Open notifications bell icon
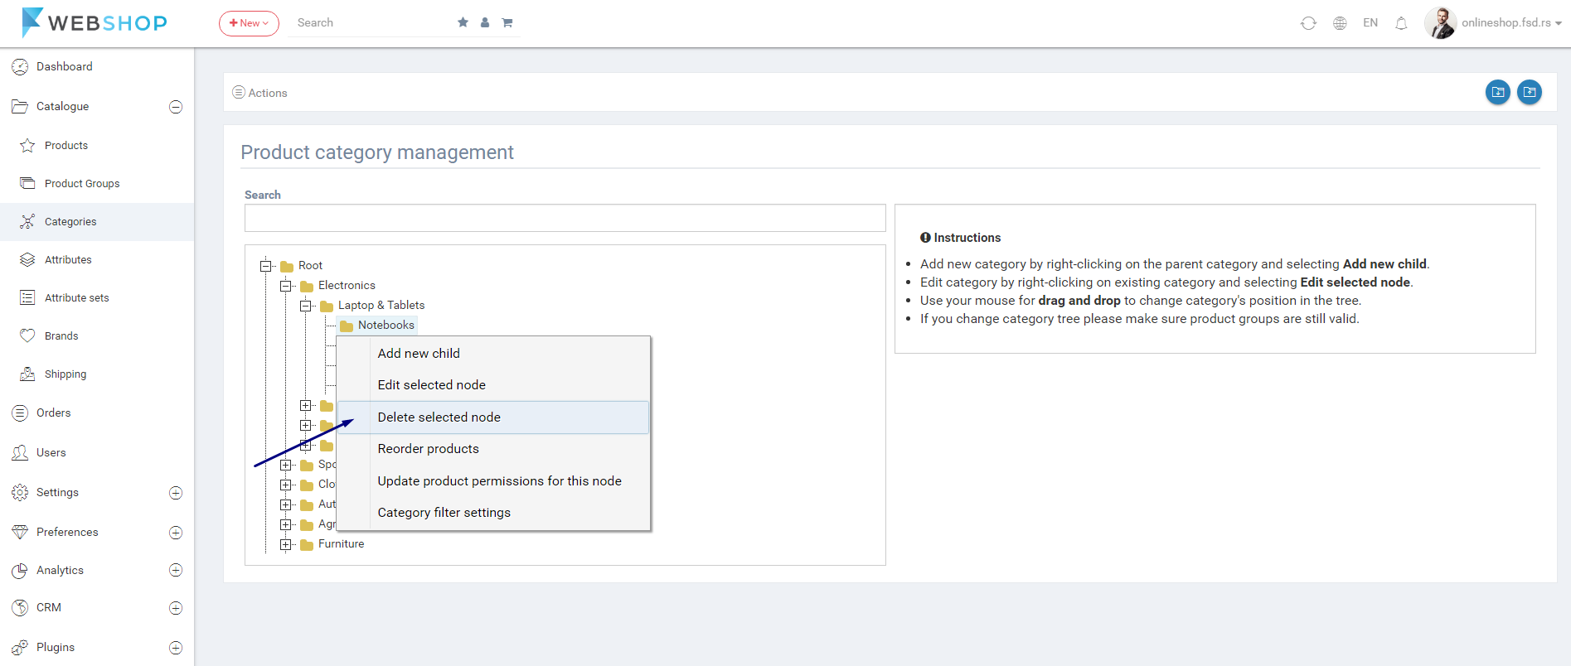This screenshot has width=1571, height=666. click(1401, 23)
